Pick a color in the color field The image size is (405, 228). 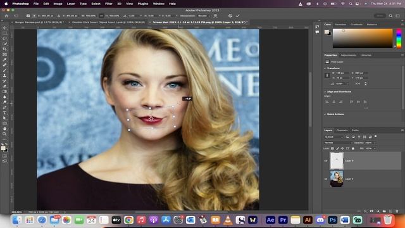coord(363,38)
